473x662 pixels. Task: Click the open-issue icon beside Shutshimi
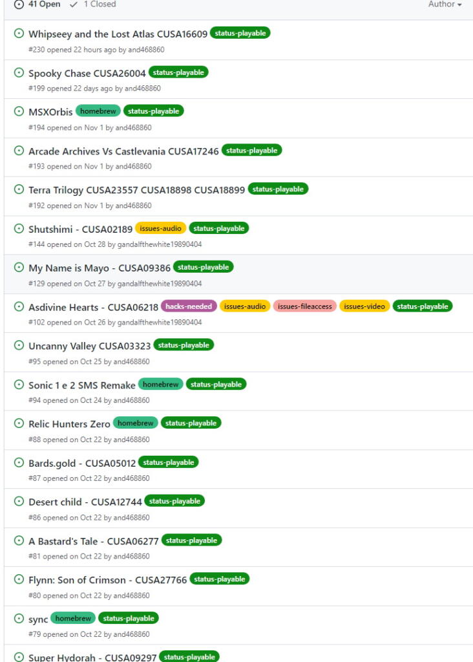[19, 229]
